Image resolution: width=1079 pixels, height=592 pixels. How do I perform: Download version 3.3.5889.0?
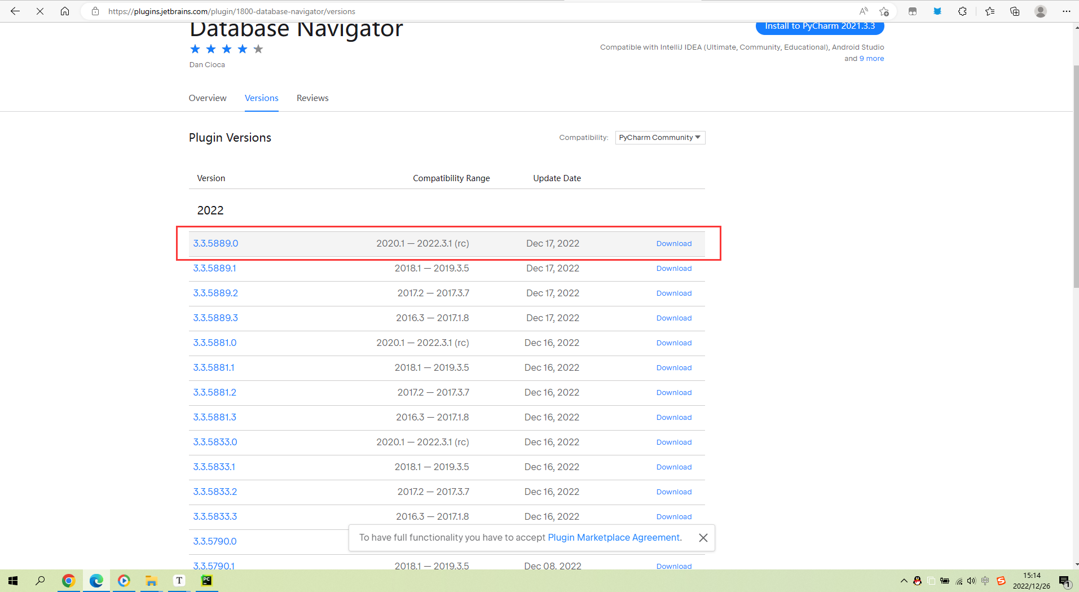click(x=674, y=244)
